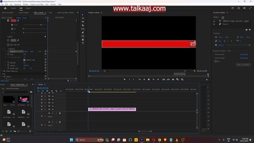The image size is (254, 143).
Task: Collapse the Transform section in Effect Controls
Action: pyautogui.click(x=4, y=48)
